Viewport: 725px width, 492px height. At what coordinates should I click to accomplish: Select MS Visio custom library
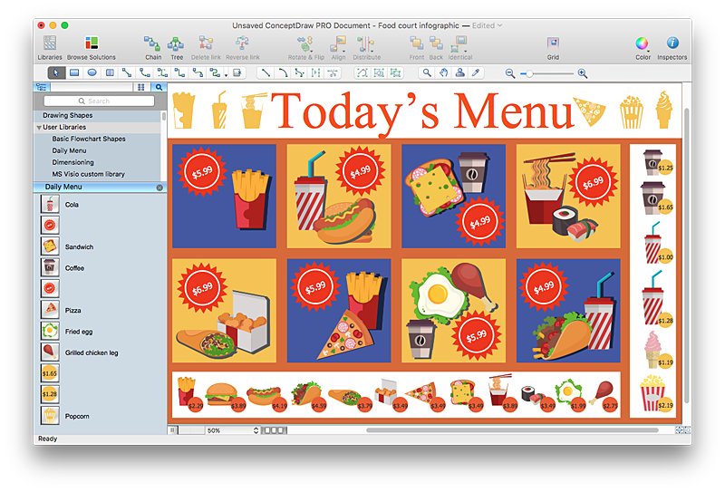pos(88,174)
